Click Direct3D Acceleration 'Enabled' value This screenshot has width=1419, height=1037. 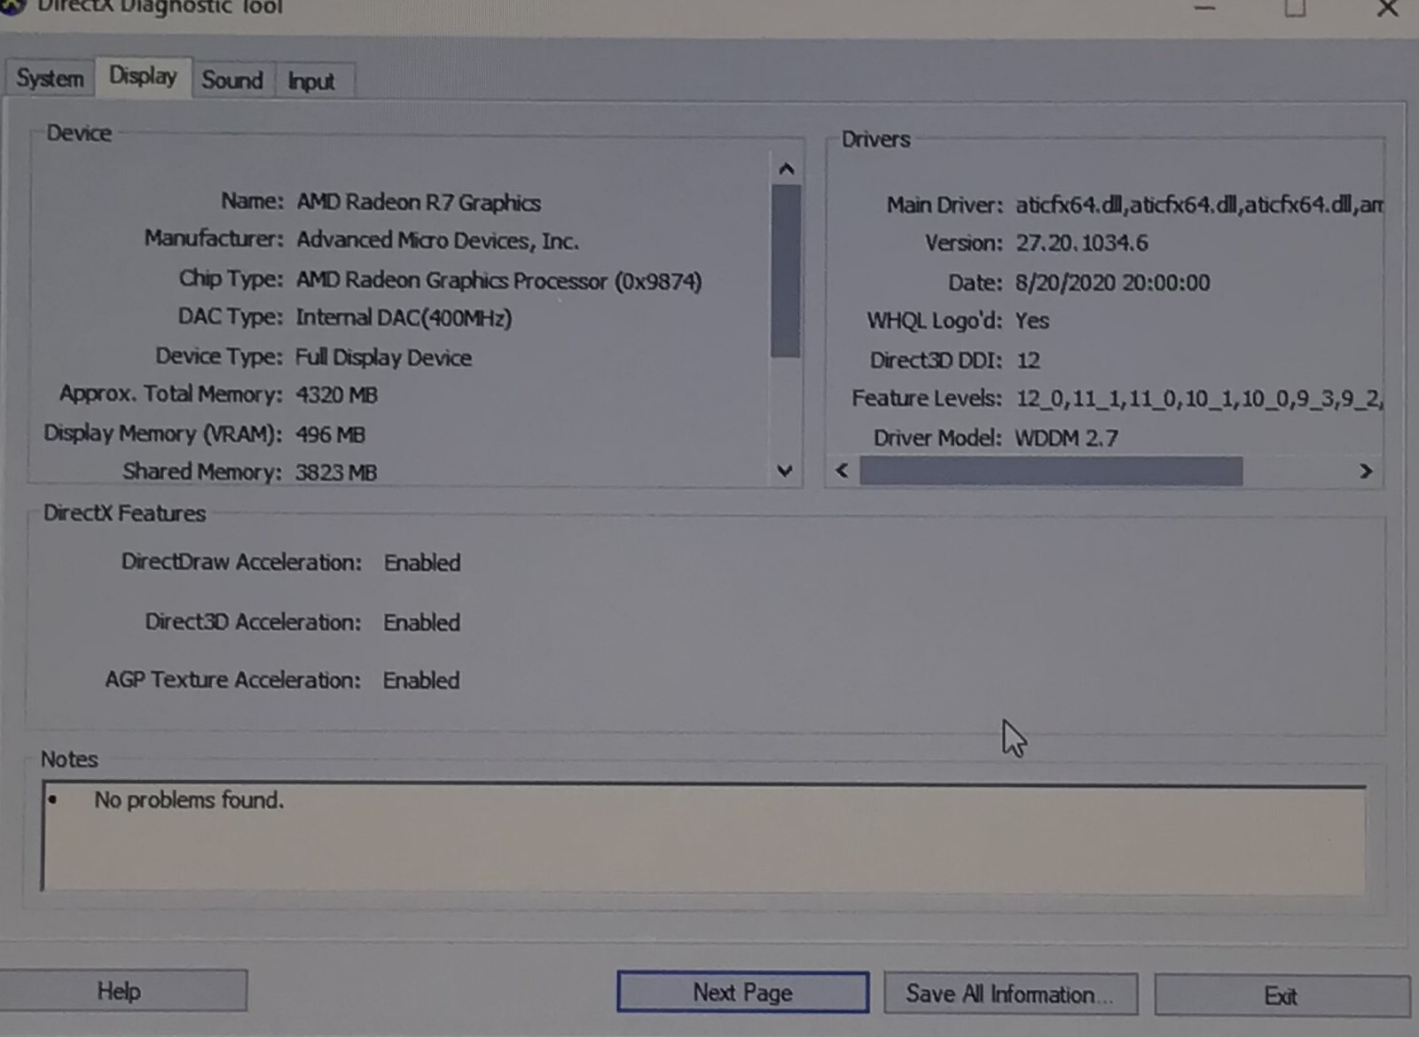click(421, 622)
